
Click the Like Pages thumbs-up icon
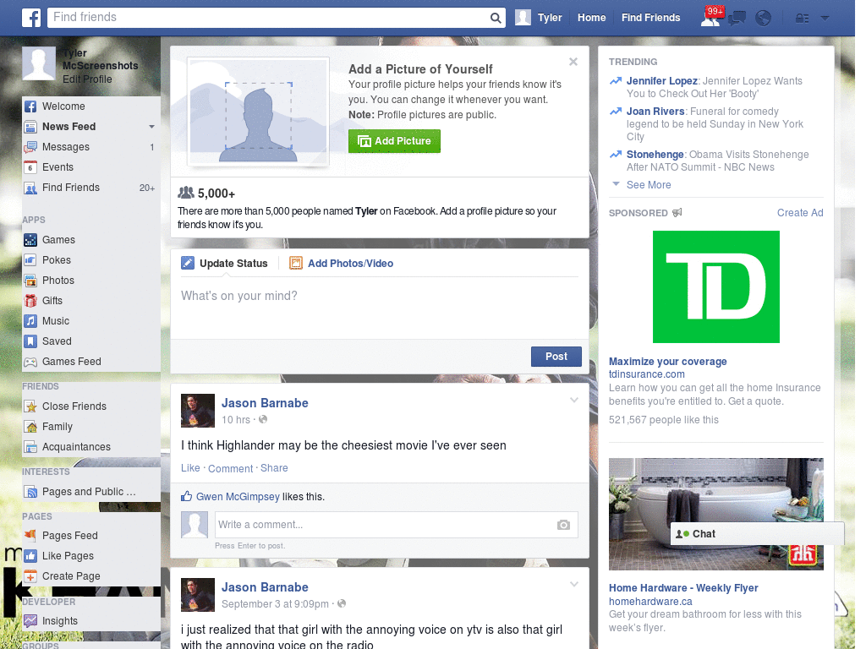[x=30, y=556]
